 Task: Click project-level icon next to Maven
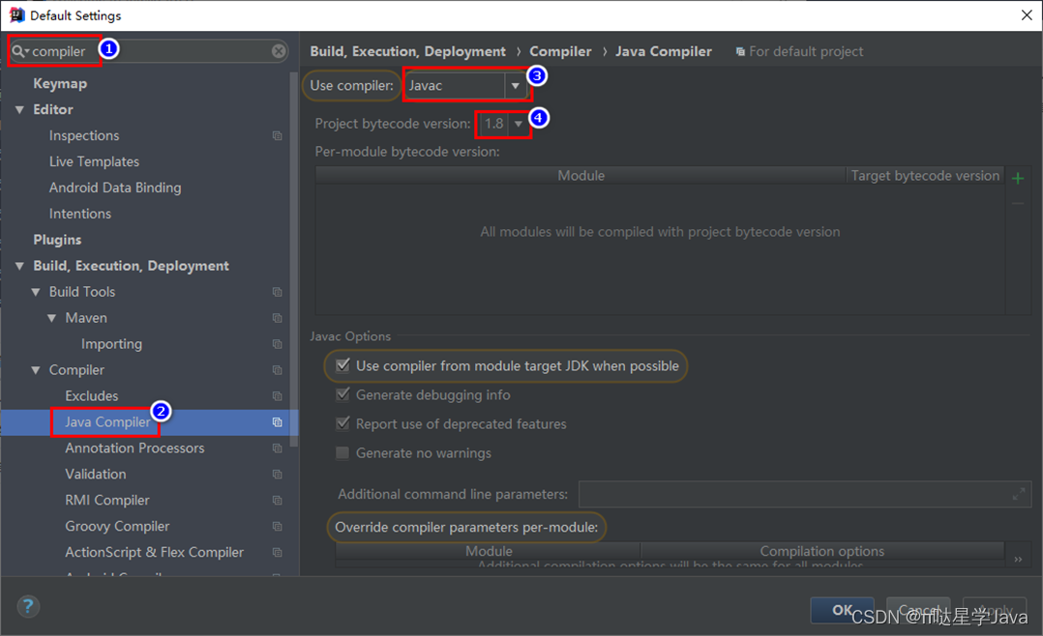click(x=278, y=318)
